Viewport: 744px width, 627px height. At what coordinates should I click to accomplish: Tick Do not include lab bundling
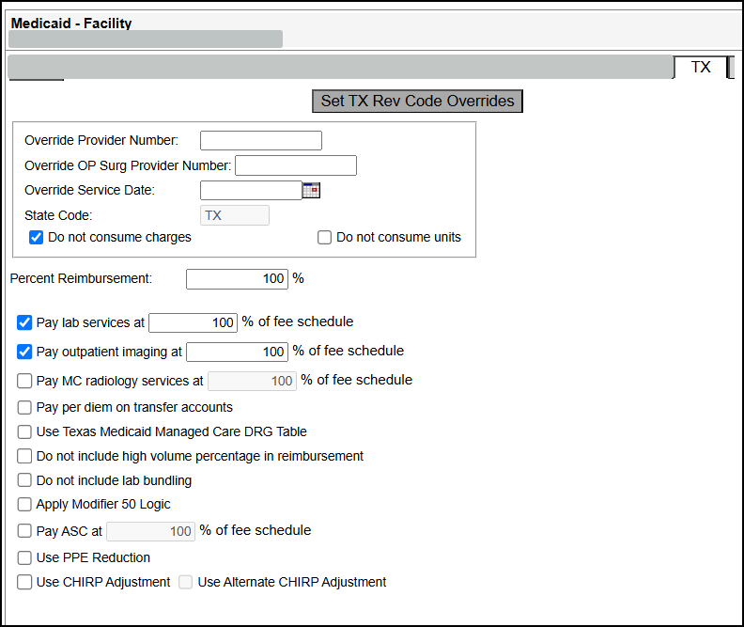(x=24, y=480)
